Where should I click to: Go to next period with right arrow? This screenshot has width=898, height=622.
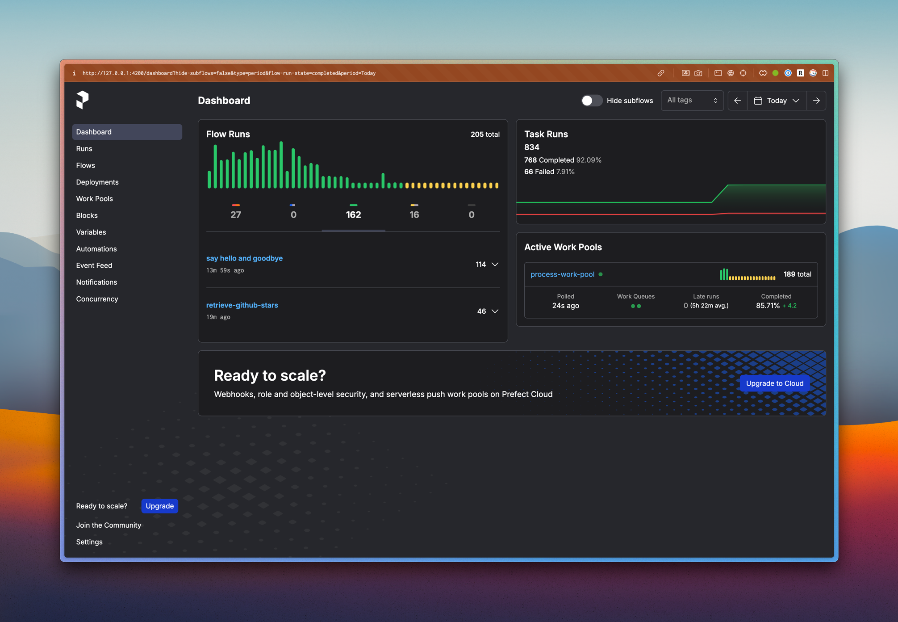[816, 101]
